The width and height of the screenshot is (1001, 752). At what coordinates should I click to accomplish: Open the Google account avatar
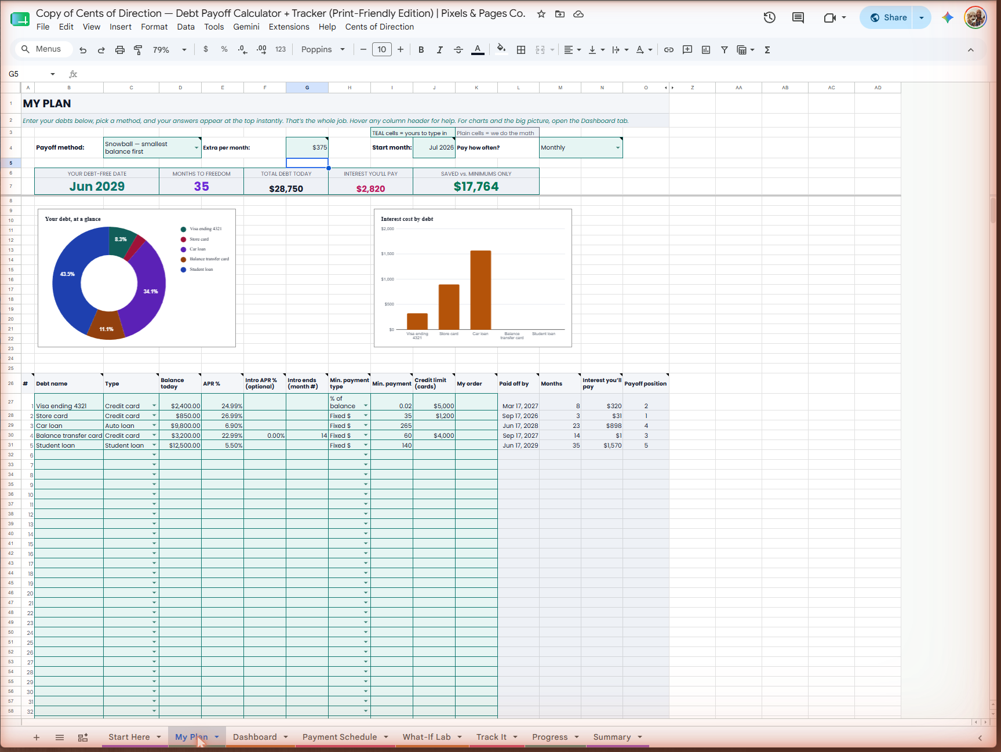tap(975, 17)
